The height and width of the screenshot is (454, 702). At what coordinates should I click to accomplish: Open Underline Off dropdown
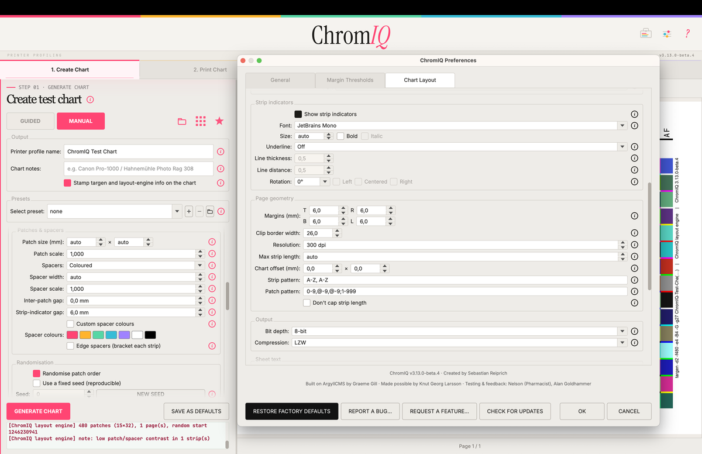pyautogui.click(x=461, y=147)
